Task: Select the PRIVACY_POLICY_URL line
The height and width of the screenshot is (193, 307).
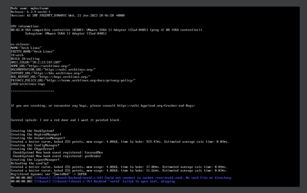Action: (73, 80)
